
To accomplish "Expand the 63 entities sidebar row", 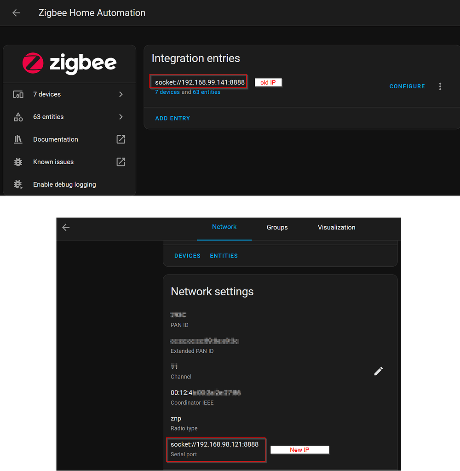I will click(x=121, y=117).
